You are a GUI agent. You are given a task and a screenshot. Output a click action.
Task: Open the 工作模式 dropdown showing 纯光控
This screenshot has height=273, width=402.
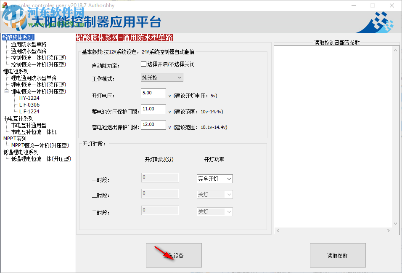pyautogui.click(x=162, y=77)
